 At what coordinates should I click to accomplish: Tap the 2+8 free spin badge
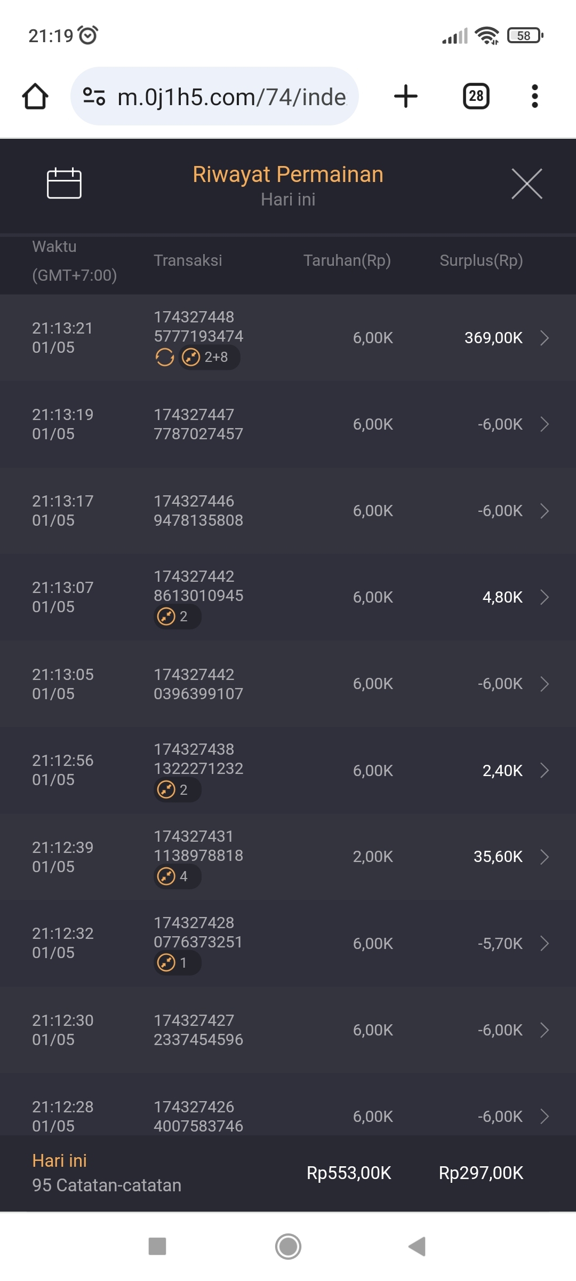(x=209, y=357)
